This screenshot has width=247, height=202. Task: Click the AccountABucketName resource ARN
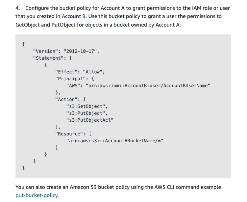(114, 141)
